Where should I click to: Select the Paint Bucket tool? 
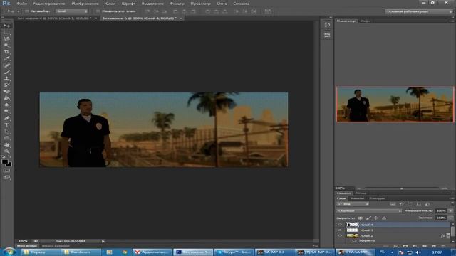tap(6, 98)
